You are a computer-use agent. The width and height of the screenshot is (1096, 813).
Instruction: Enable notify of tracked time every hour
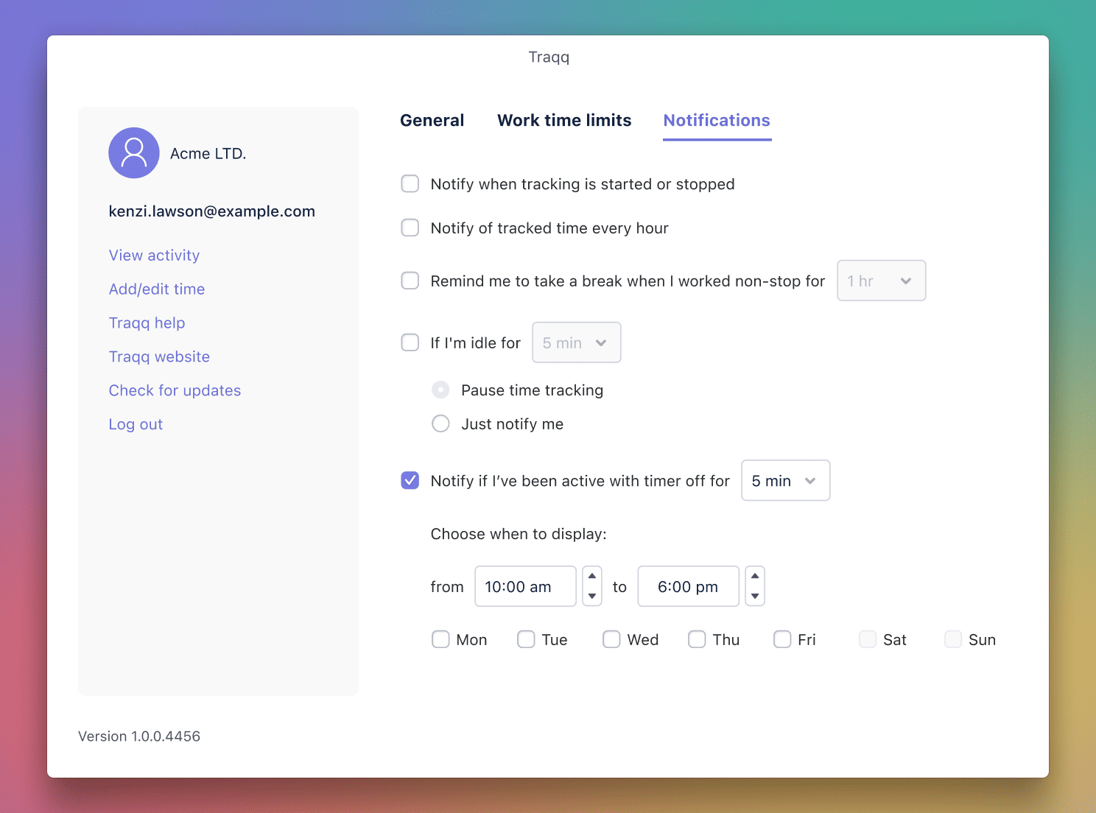point(410,228)
